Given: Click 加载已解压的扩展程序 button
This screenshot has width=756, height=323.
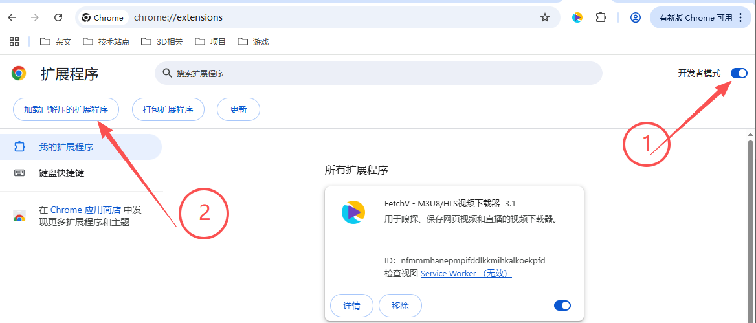Looking at the screenshot, I should coord(66,109).
